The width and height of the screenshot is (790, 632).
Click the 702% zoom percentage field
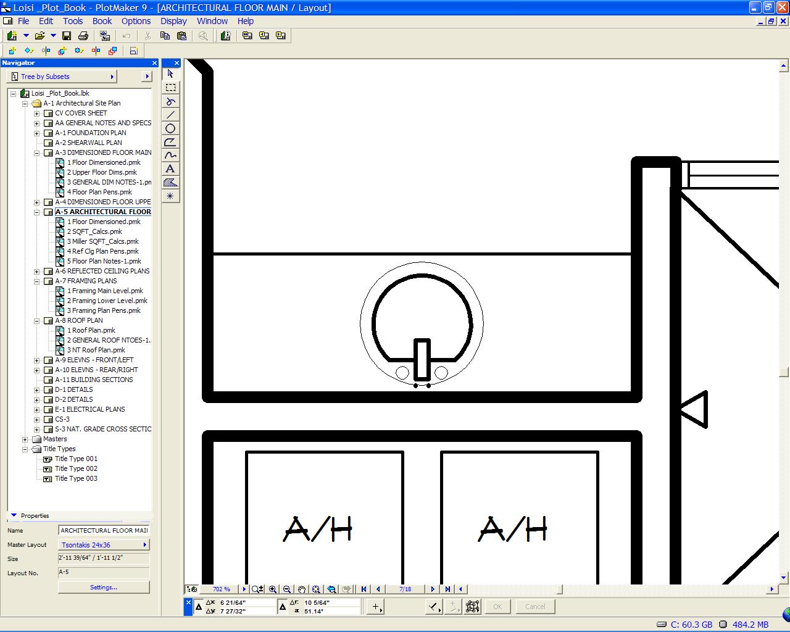(220, 589)
